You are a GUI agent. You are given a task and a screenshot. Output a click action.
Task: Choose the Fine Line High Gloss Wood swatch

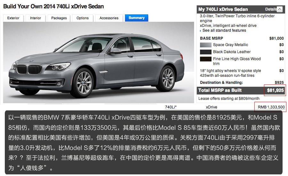click(x=206, y=59)
